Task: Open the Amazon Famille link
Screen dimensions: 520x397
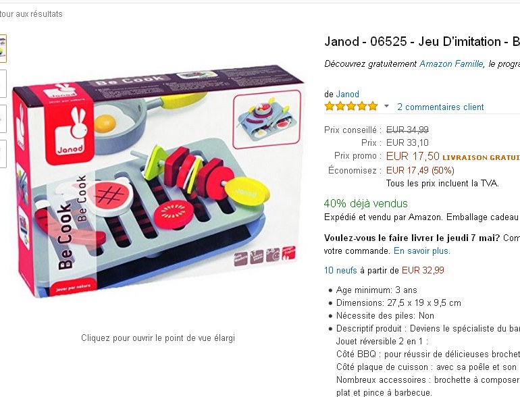Action: tap(451, 63)
